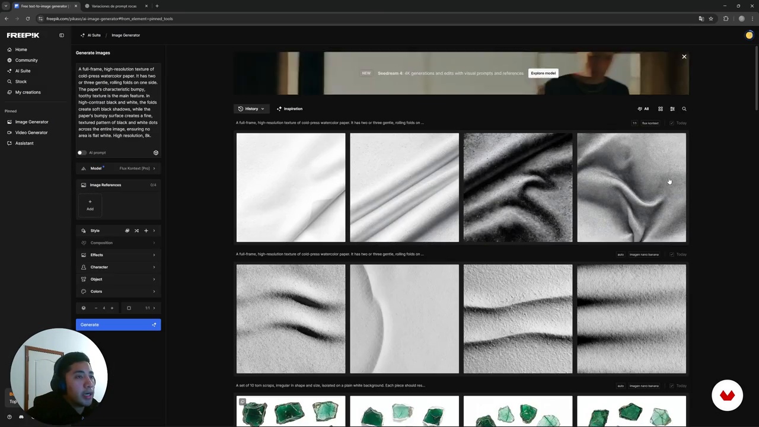Search creations with magnifier icon
This screenshot has width=759, height=427.
(684, 109)
